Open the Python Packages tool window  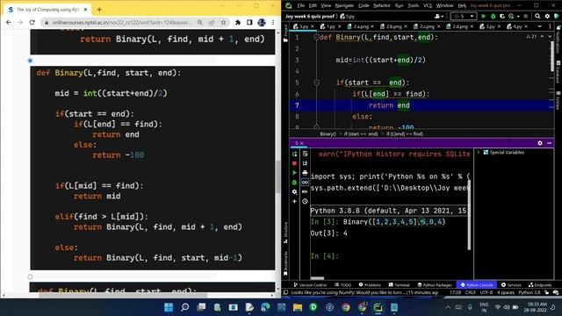point(435,284)
